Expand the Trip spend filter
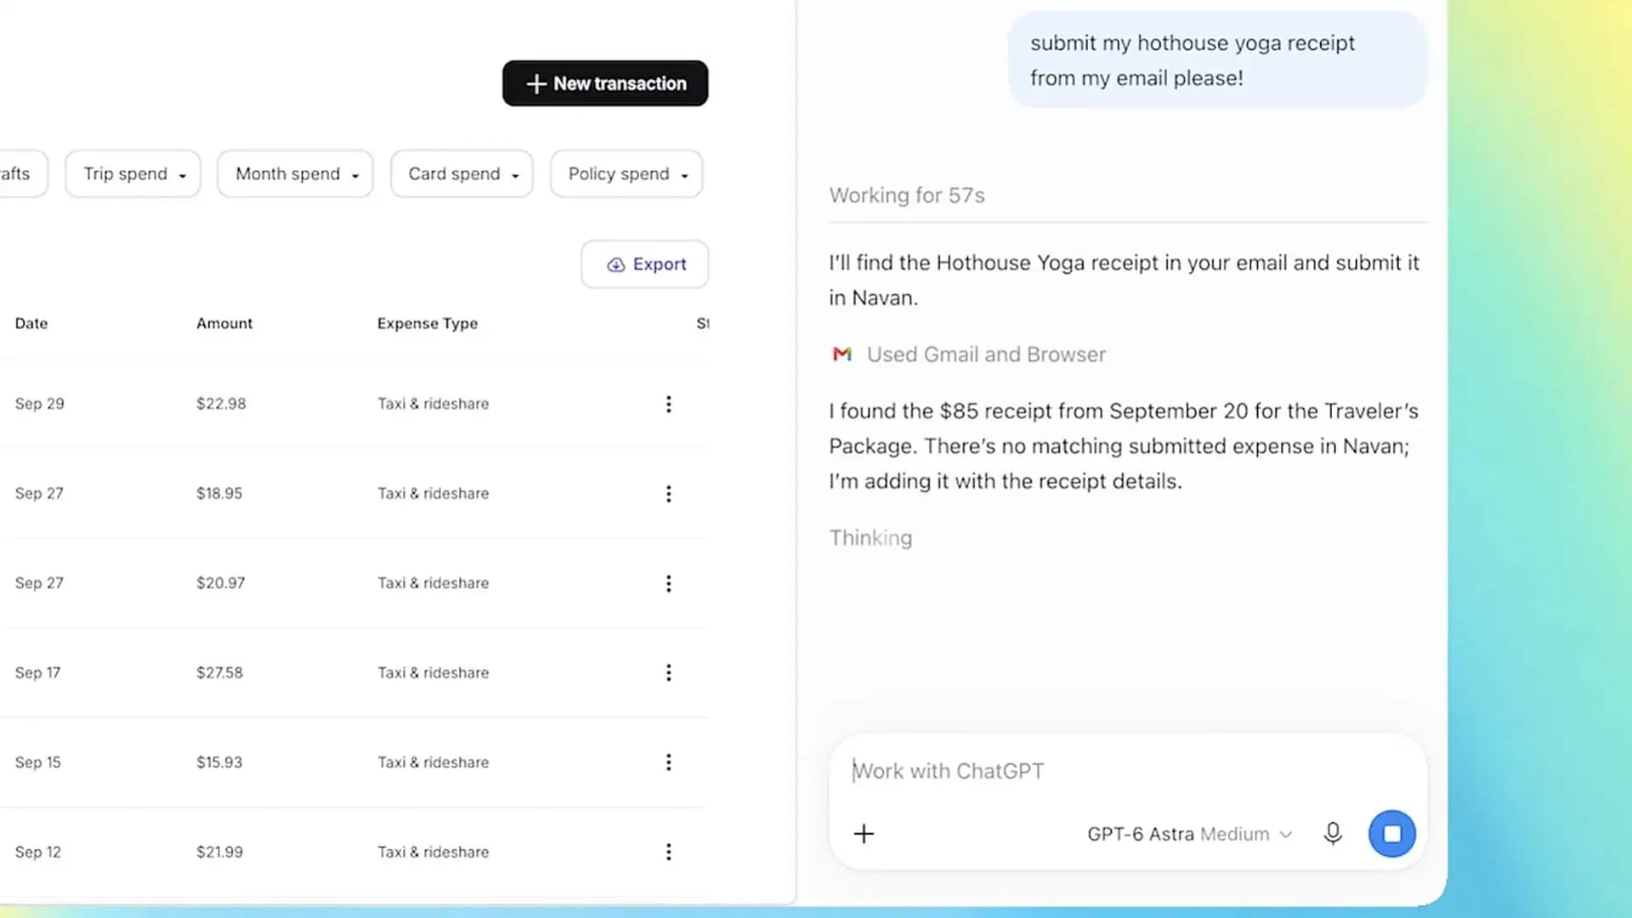This screenshot has height=918, width=1632. point(133,174)
